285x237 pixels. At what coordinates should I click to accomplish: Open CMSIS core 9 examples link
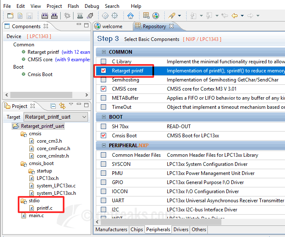click(72, 60)
